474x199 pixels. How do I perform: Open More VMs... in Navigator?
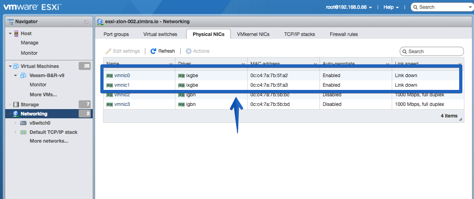click(x=43, y=95)
